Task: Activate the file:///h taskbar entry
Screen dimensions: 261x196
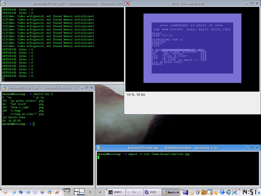Action: pos(134,192)
